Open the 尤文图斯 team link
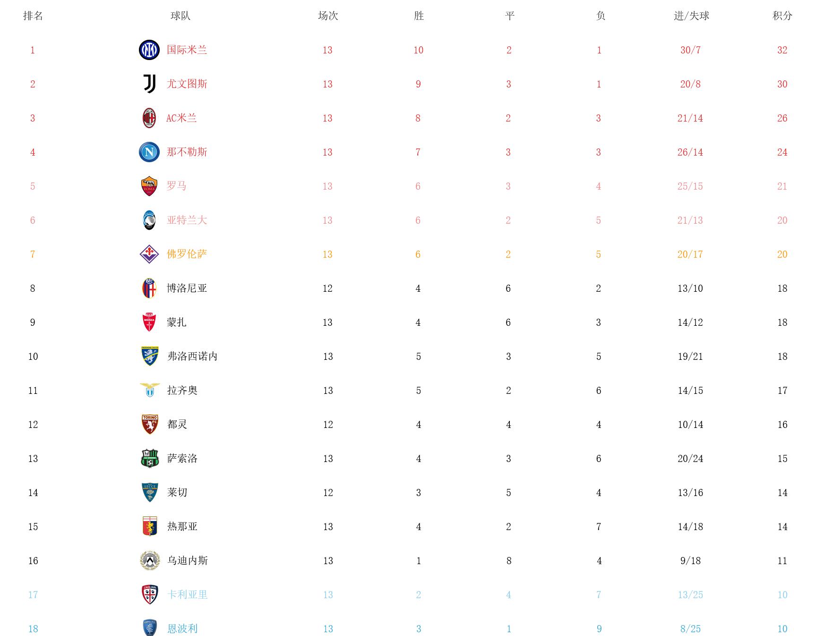Image resolution: width=825 pixels, height=636 pixels. (x=187, y=84)
